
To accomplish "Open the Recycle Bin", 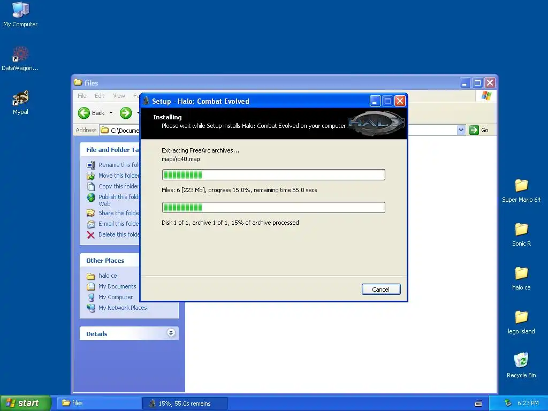I will click(521, 366).
